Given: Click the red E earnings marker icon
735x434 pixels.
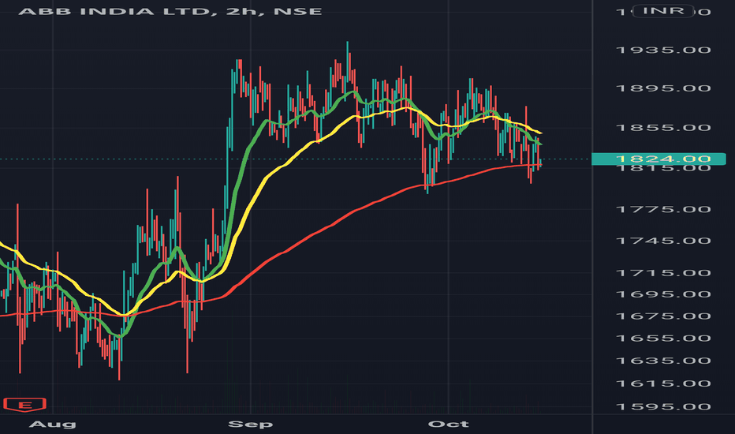Looking at the screenshot, I should (x=25, y=405).
